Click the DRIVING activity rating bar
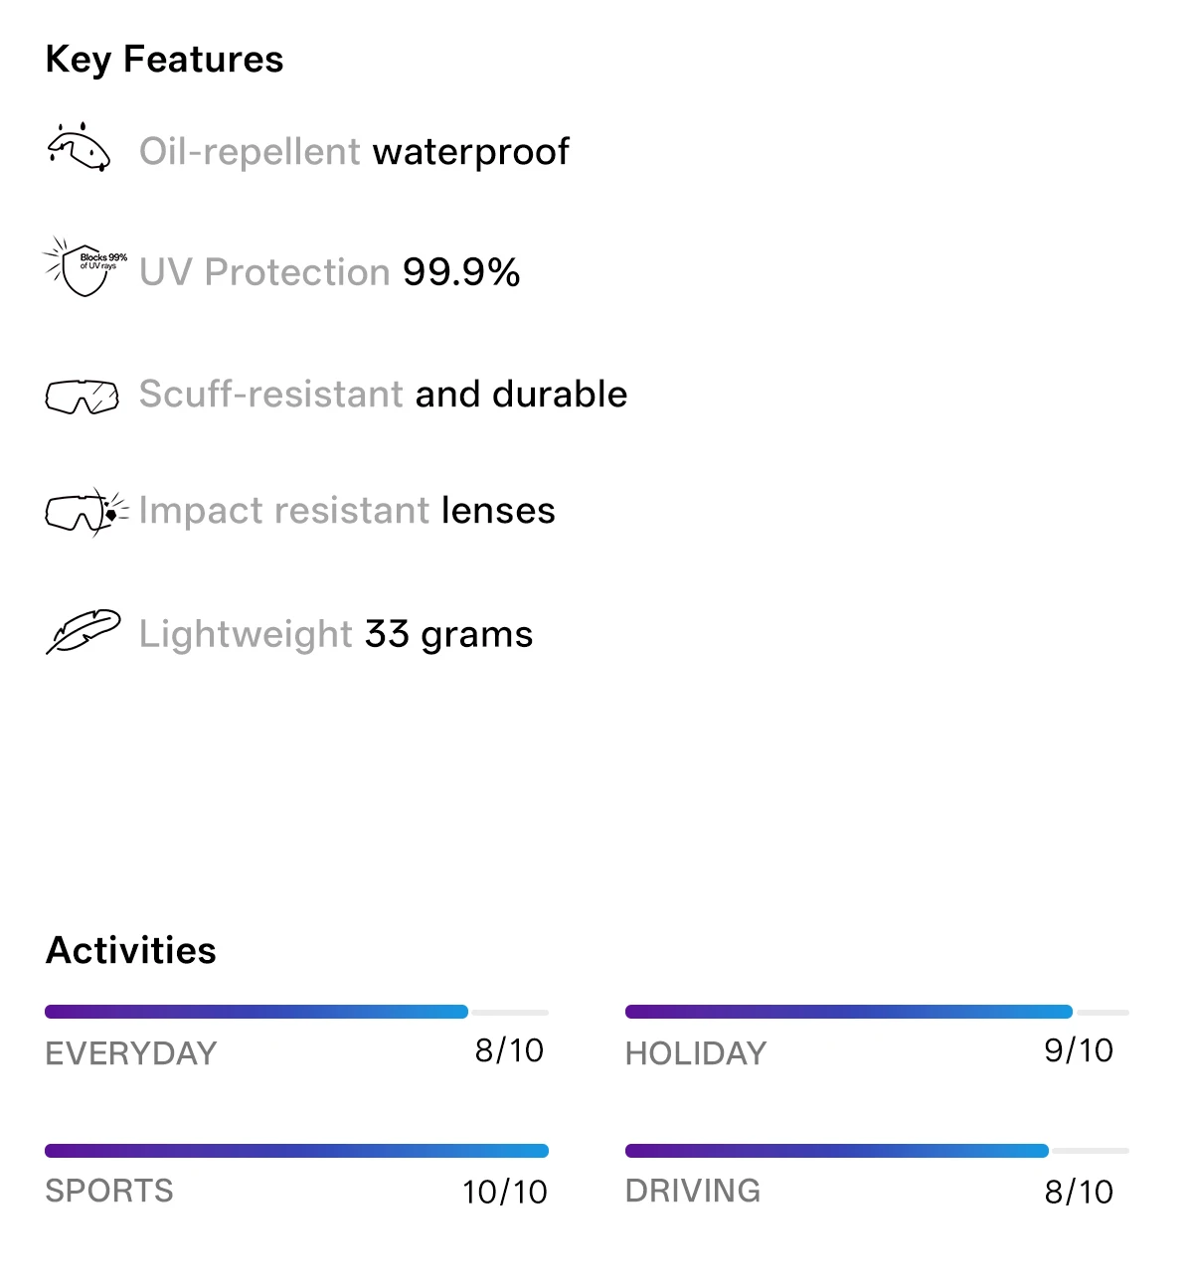The height and width of the screenshot is (1280, 1193). (x=877, y=1151)
